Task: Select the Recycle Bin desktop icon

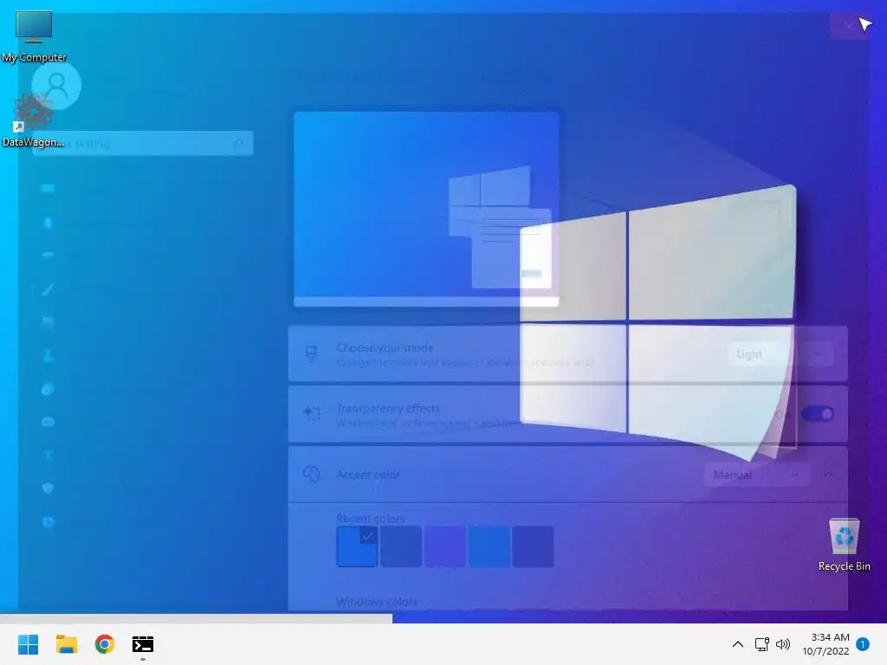Action: [x=844, y=546]
